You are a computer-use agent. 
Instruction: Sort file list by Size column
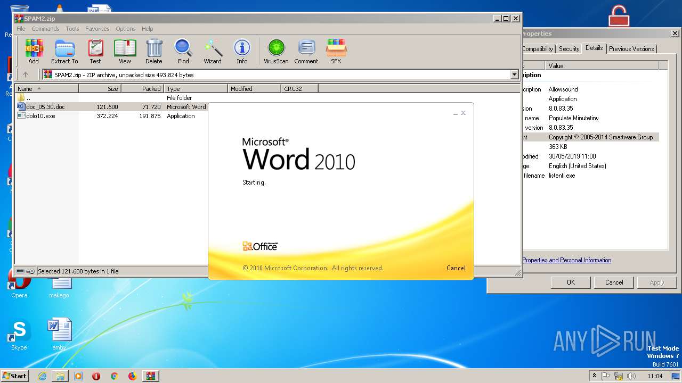click(x=100, y=88)
